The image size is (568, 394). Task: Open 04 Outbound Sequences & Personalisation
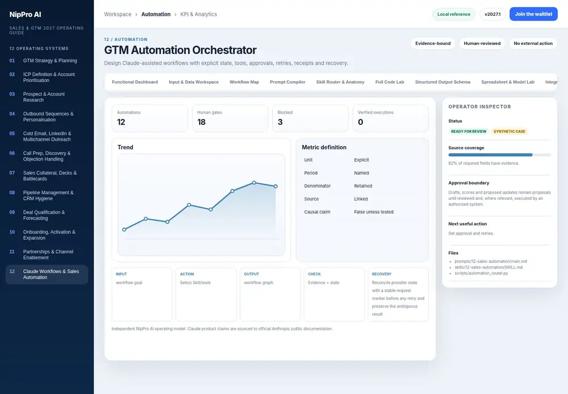click(x=47, y=116)
